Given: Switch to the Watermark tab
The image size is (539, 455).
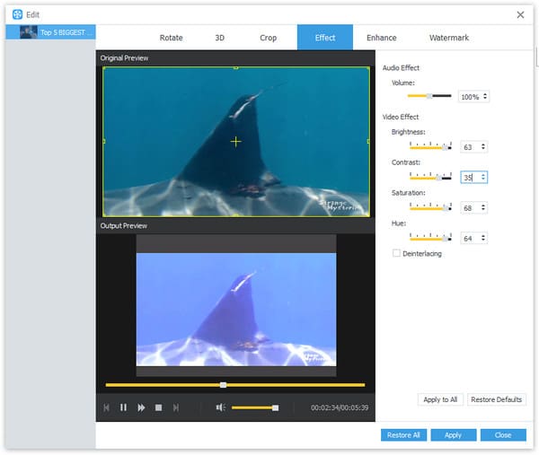Looking at the screenshot, I should coord(448,38).
